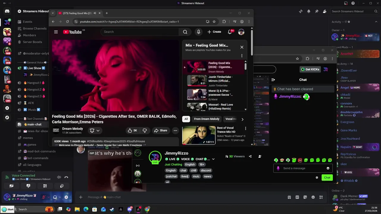
Task: Open the YouTube hamburger guide menu
Action: pos(56,32)
